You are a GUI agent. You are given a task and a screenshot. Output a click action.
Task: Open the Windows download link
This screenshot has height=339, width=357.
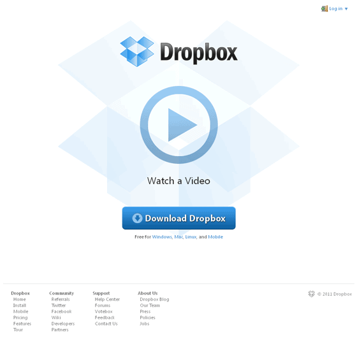pyautogui.click(x=162, y=237)
